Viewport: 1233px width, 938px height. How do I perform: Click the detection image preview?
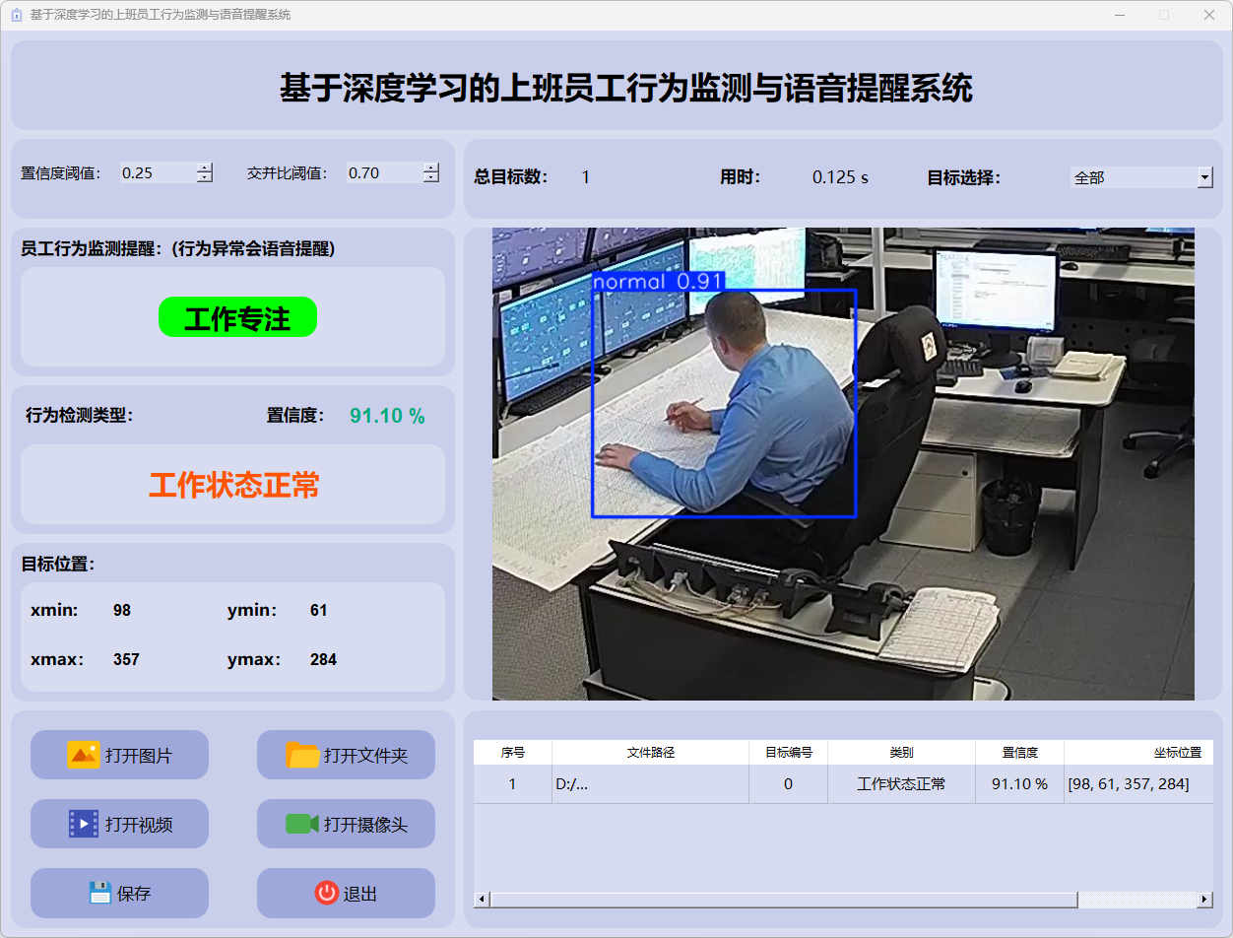tap(843, 464)
